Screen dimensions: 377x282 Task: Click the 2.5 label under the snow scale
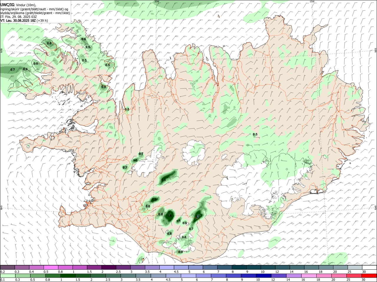[118, 272]
